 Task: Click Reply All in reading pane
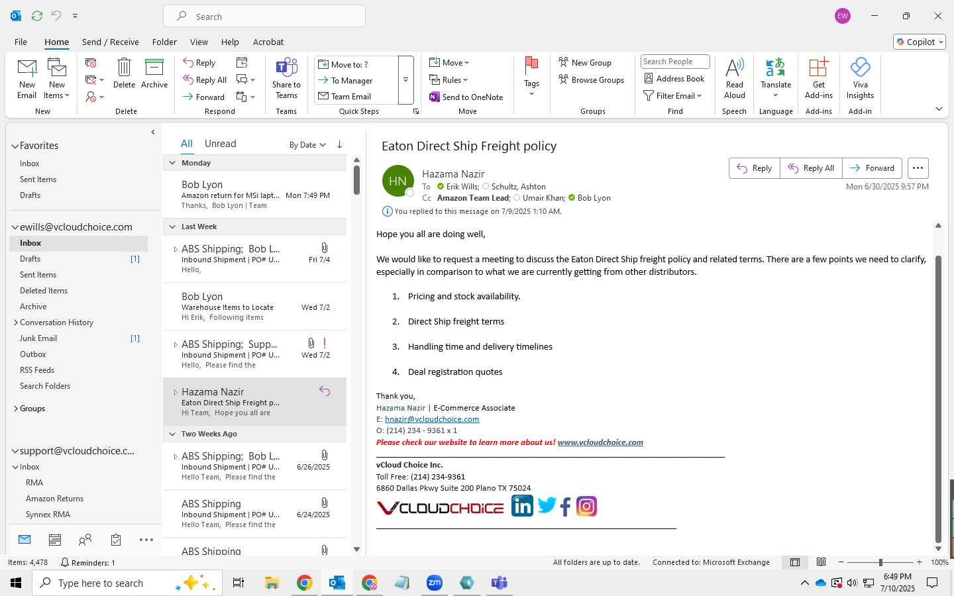(x=811, y=168)
